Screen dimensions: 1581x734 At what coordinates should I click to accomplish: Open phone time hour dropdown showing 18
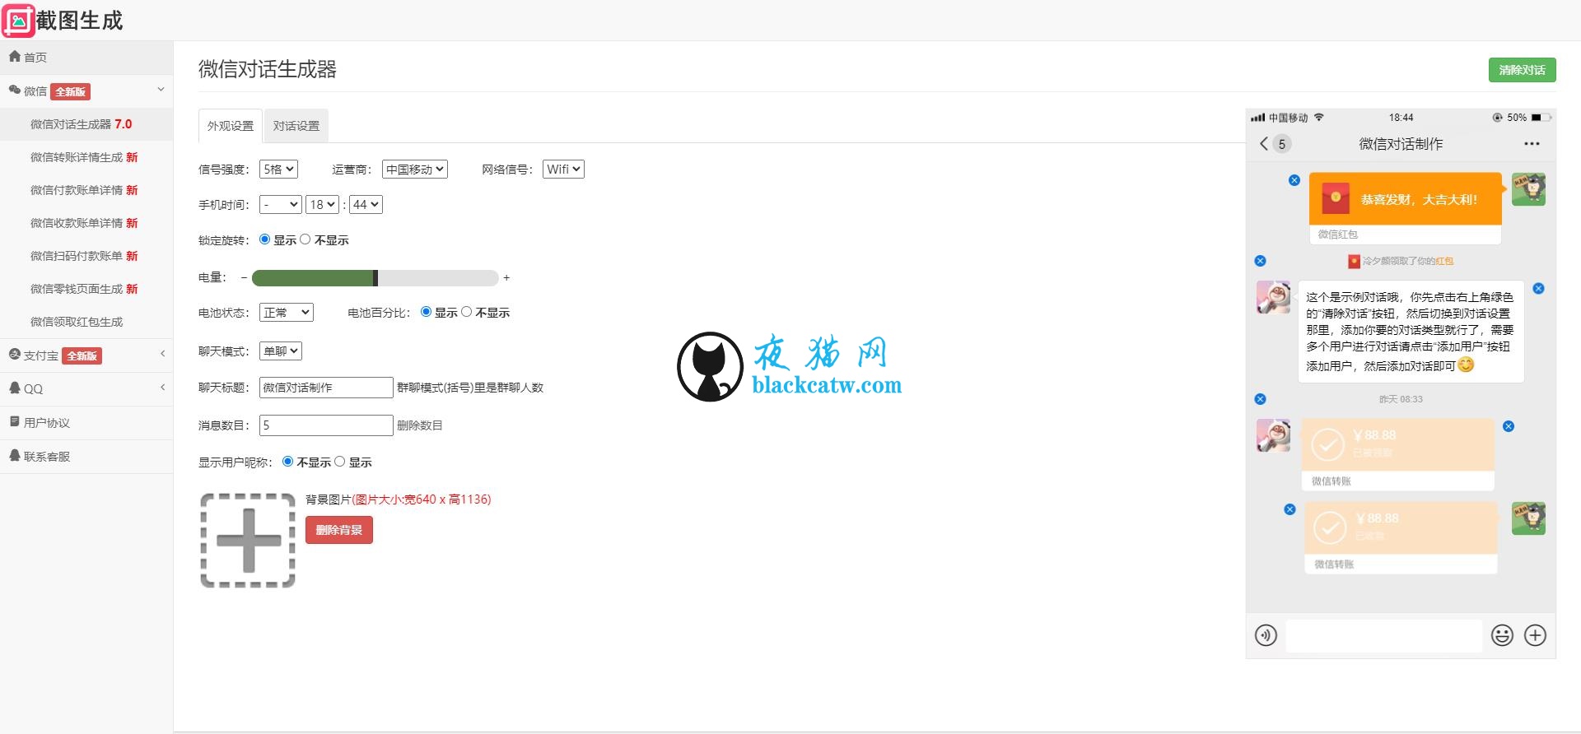(322, 205)
